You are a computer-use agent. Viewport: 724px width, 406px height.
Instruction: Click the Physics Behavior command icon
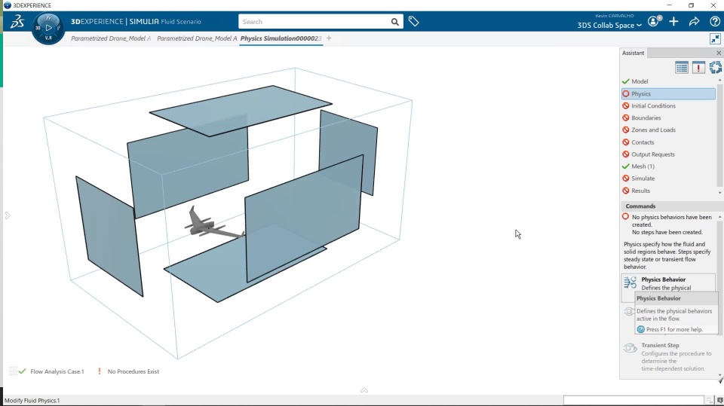point(630,282)
